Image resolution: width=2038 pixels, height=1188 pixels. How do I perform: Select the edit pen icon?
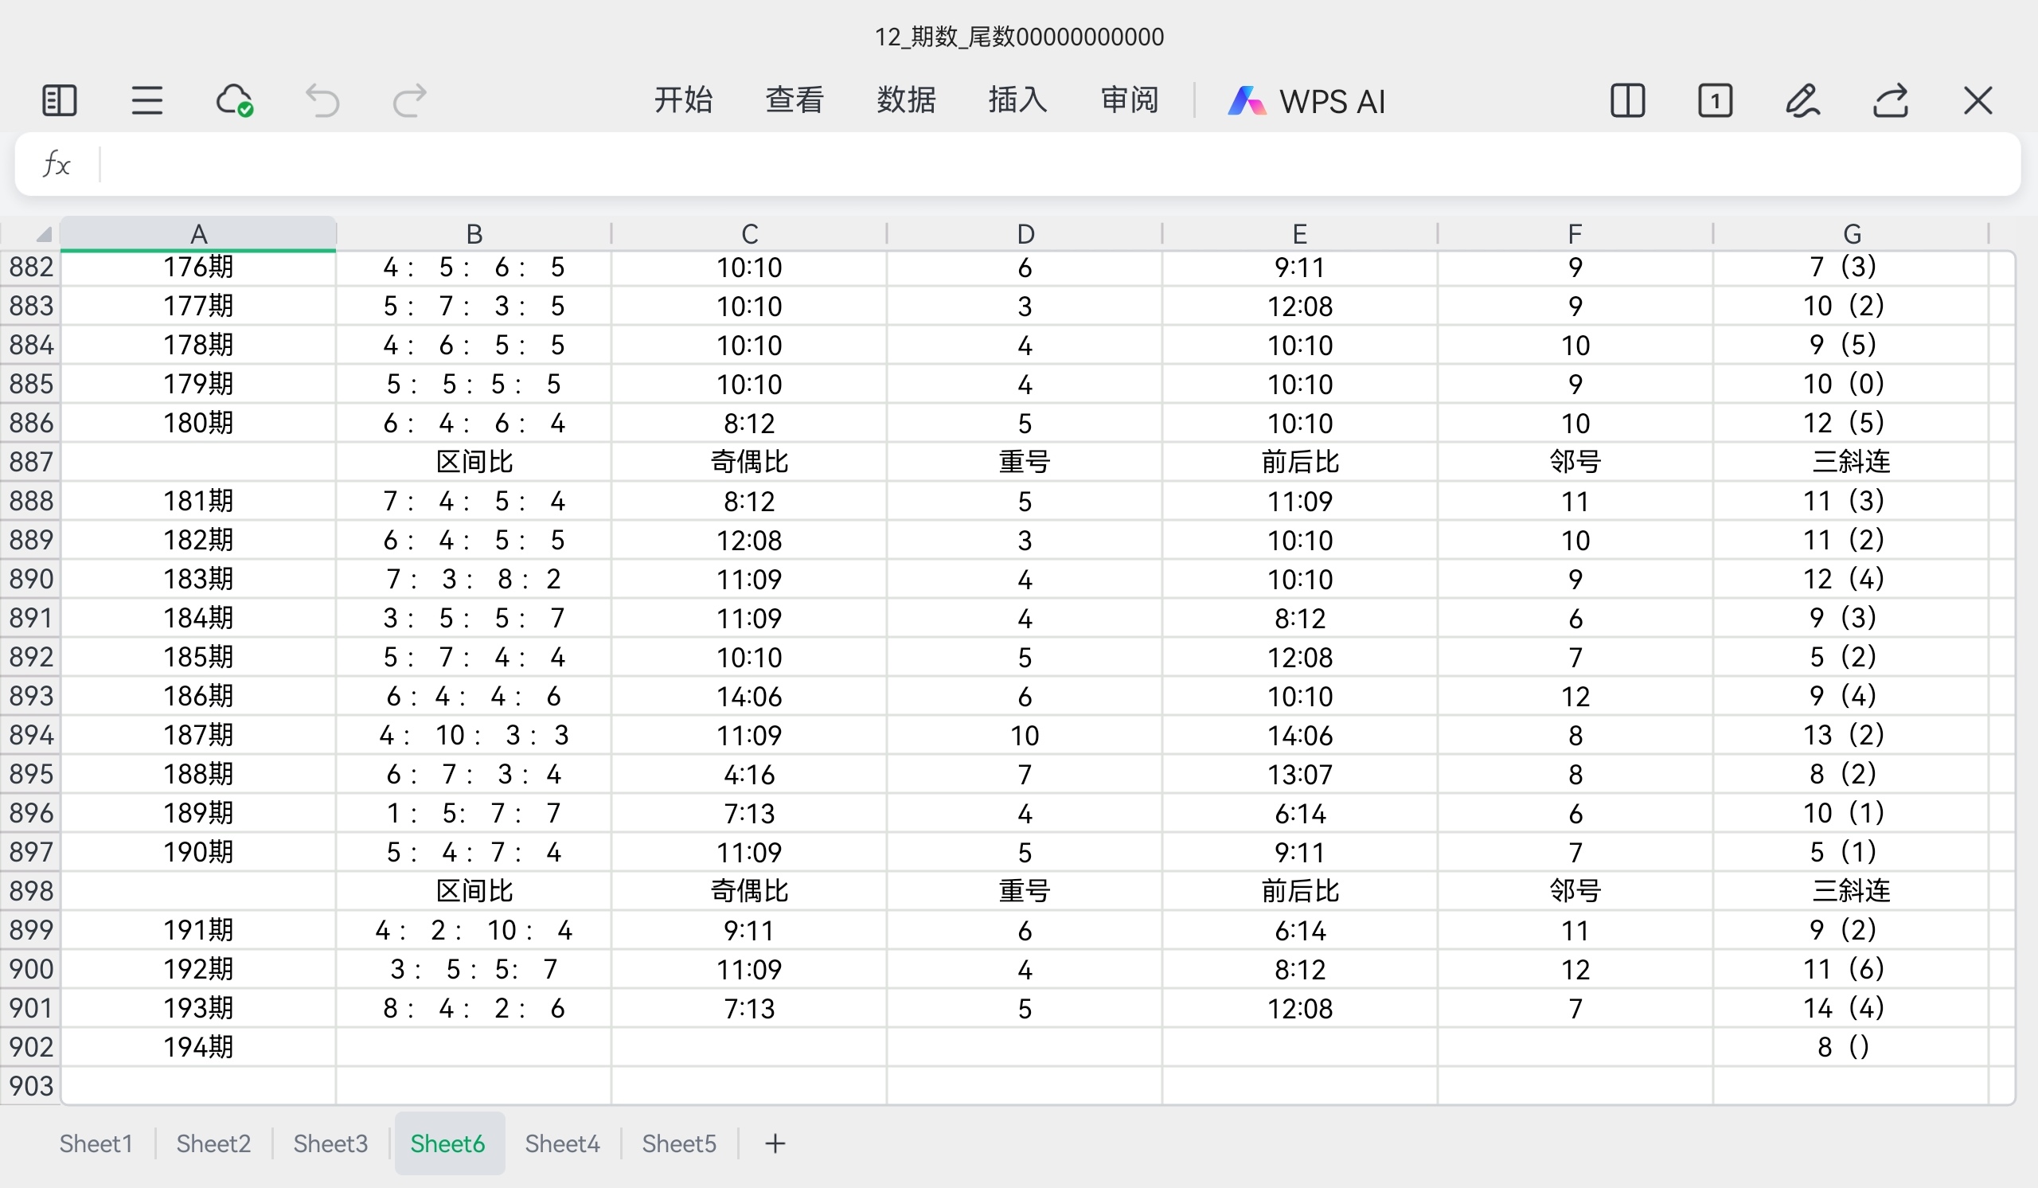pos(1803,100)
